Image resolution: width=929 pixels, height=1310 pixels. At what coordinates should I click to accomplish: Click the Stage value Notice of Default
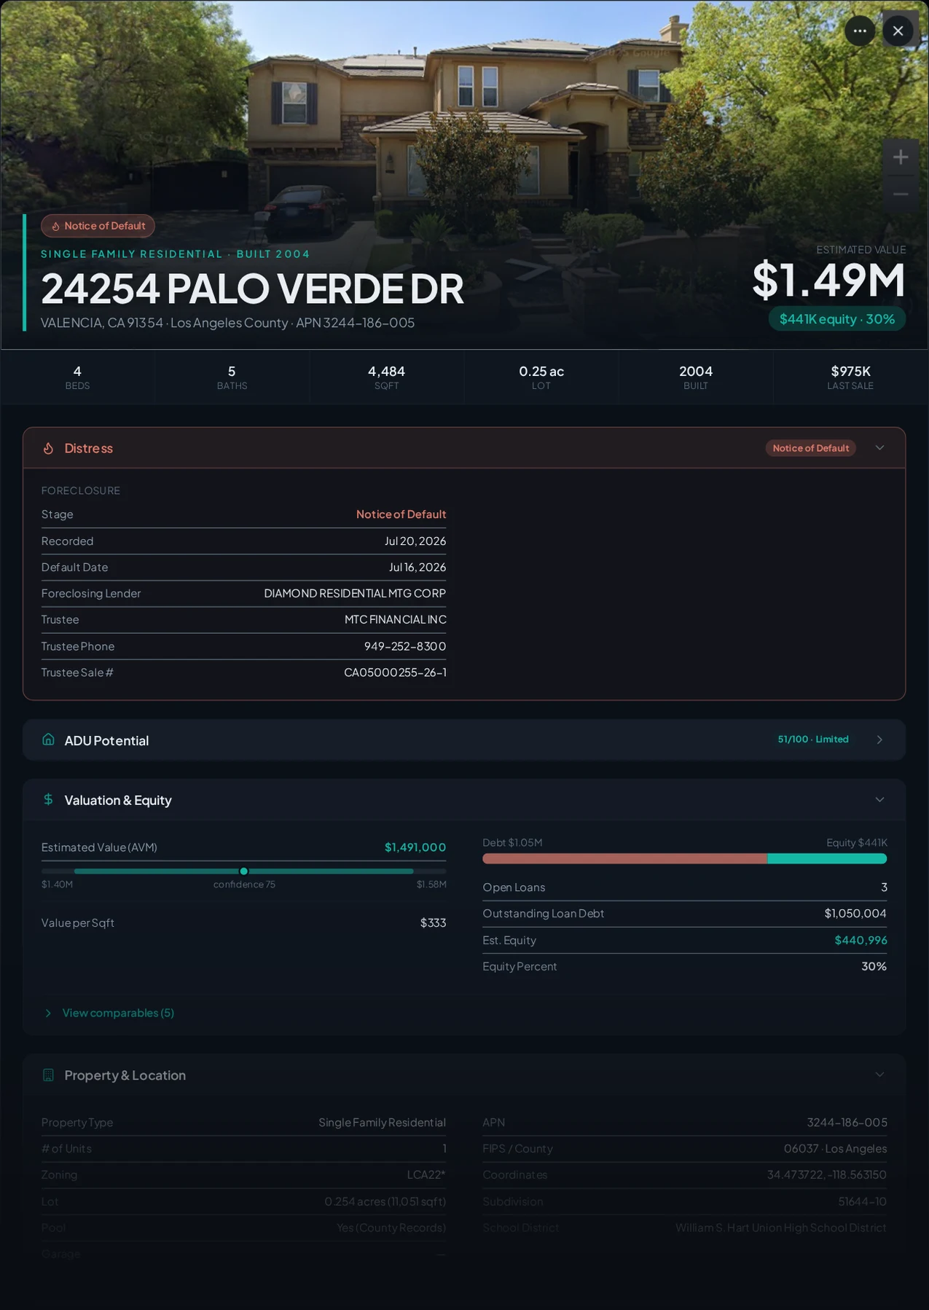pyautogui.click(x=401, y=514)
